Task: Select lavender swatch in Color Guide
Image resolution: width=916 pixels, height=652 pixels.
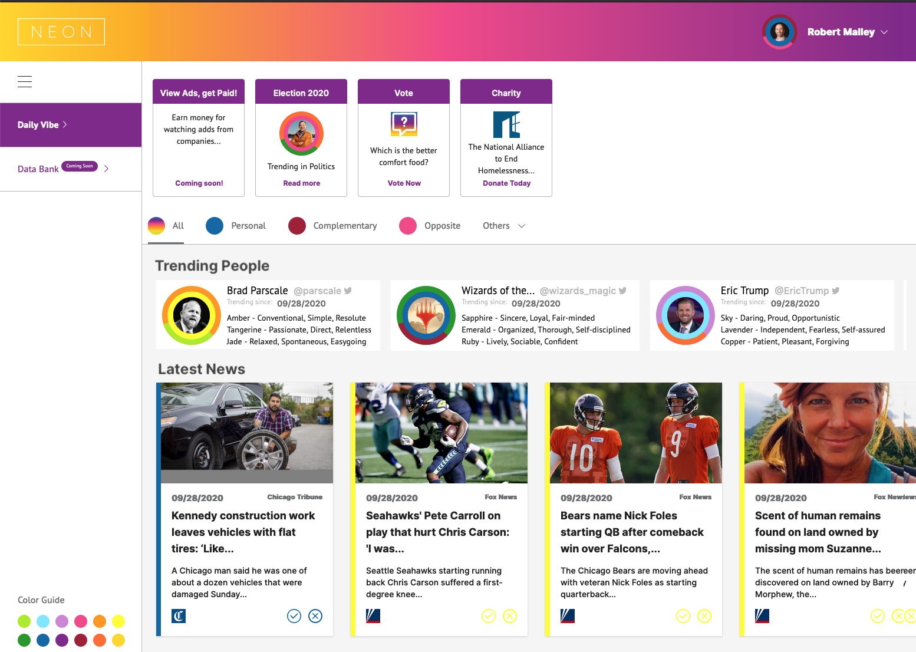Action: coord(62,621)
